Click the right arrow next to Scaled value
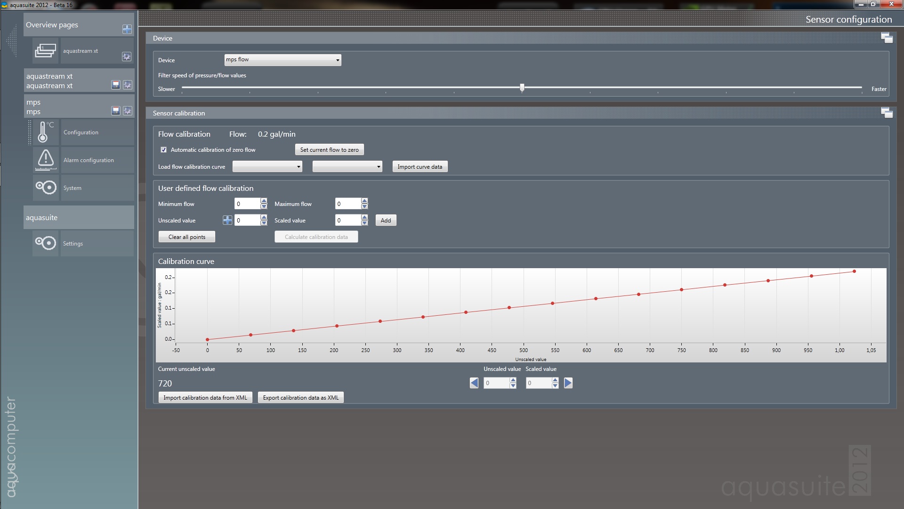904x509 pixels. [x=568, y=383]
